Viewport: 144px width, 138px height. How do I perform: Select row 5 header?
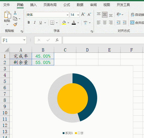[5, 81]
